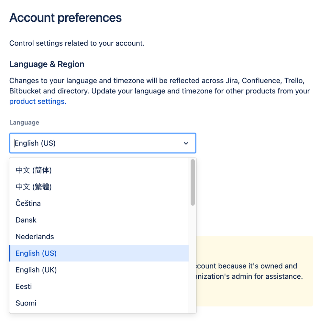Click the Language field label

(x=24, y=123)
